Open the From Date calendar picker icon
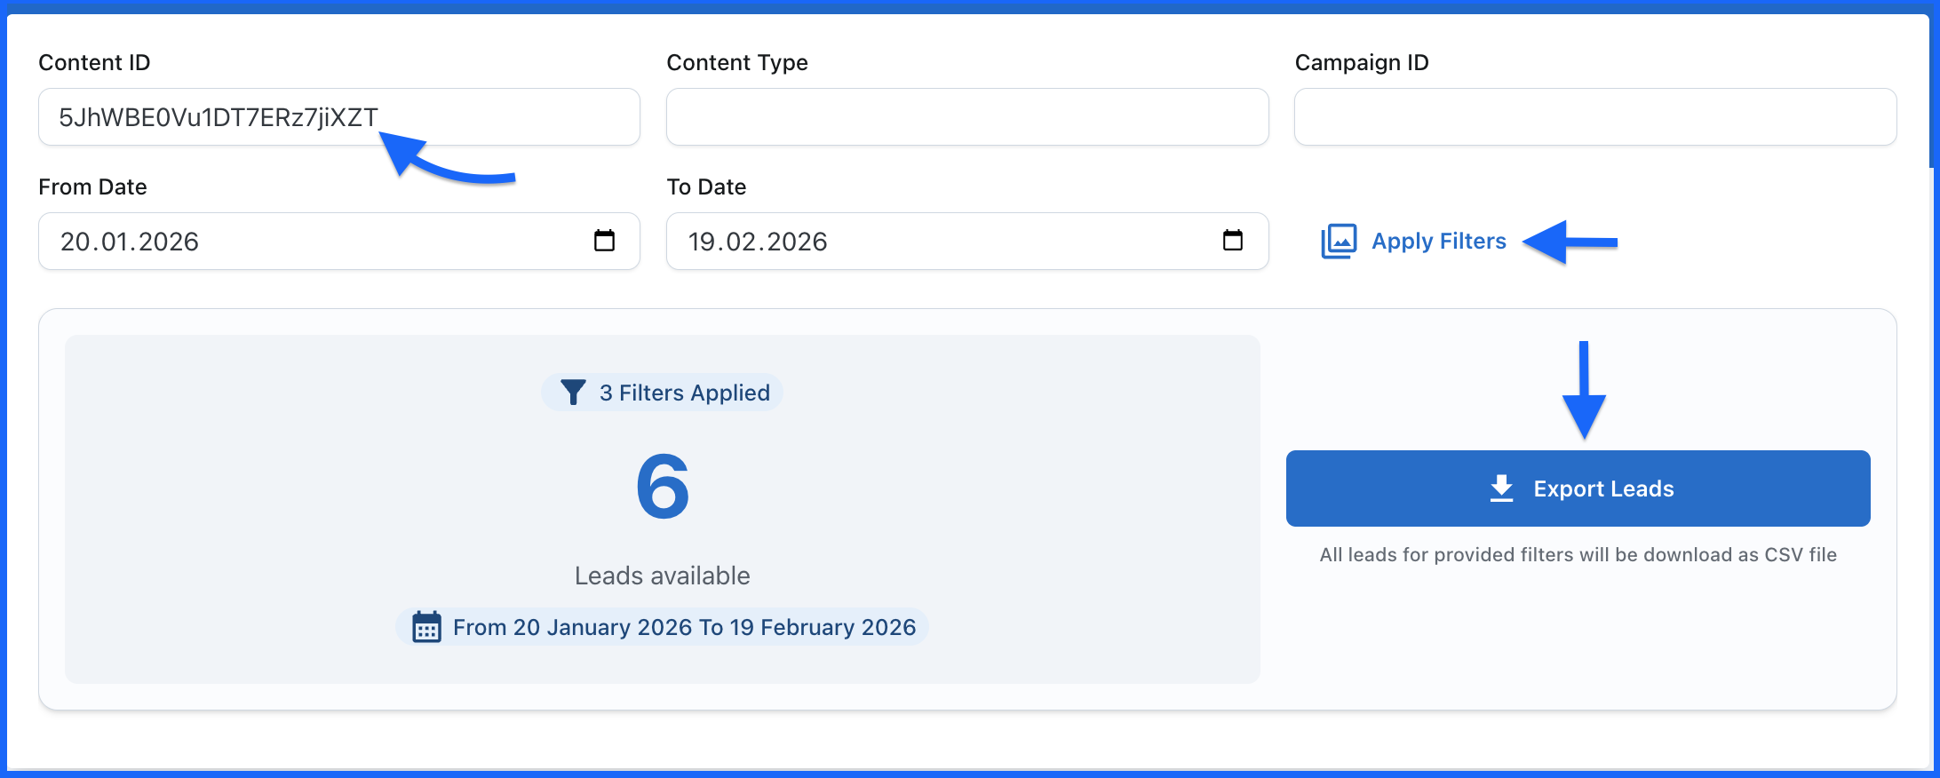The height and width of the screenshot is (778, 1940). pos(604,241)
